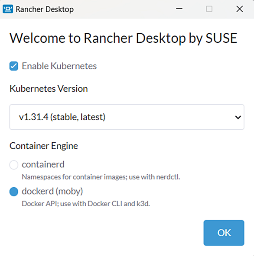This screenshot has height=256, width=254.
Task: Click the dropdown chevron arrow
Action: [x=238, y=117]
